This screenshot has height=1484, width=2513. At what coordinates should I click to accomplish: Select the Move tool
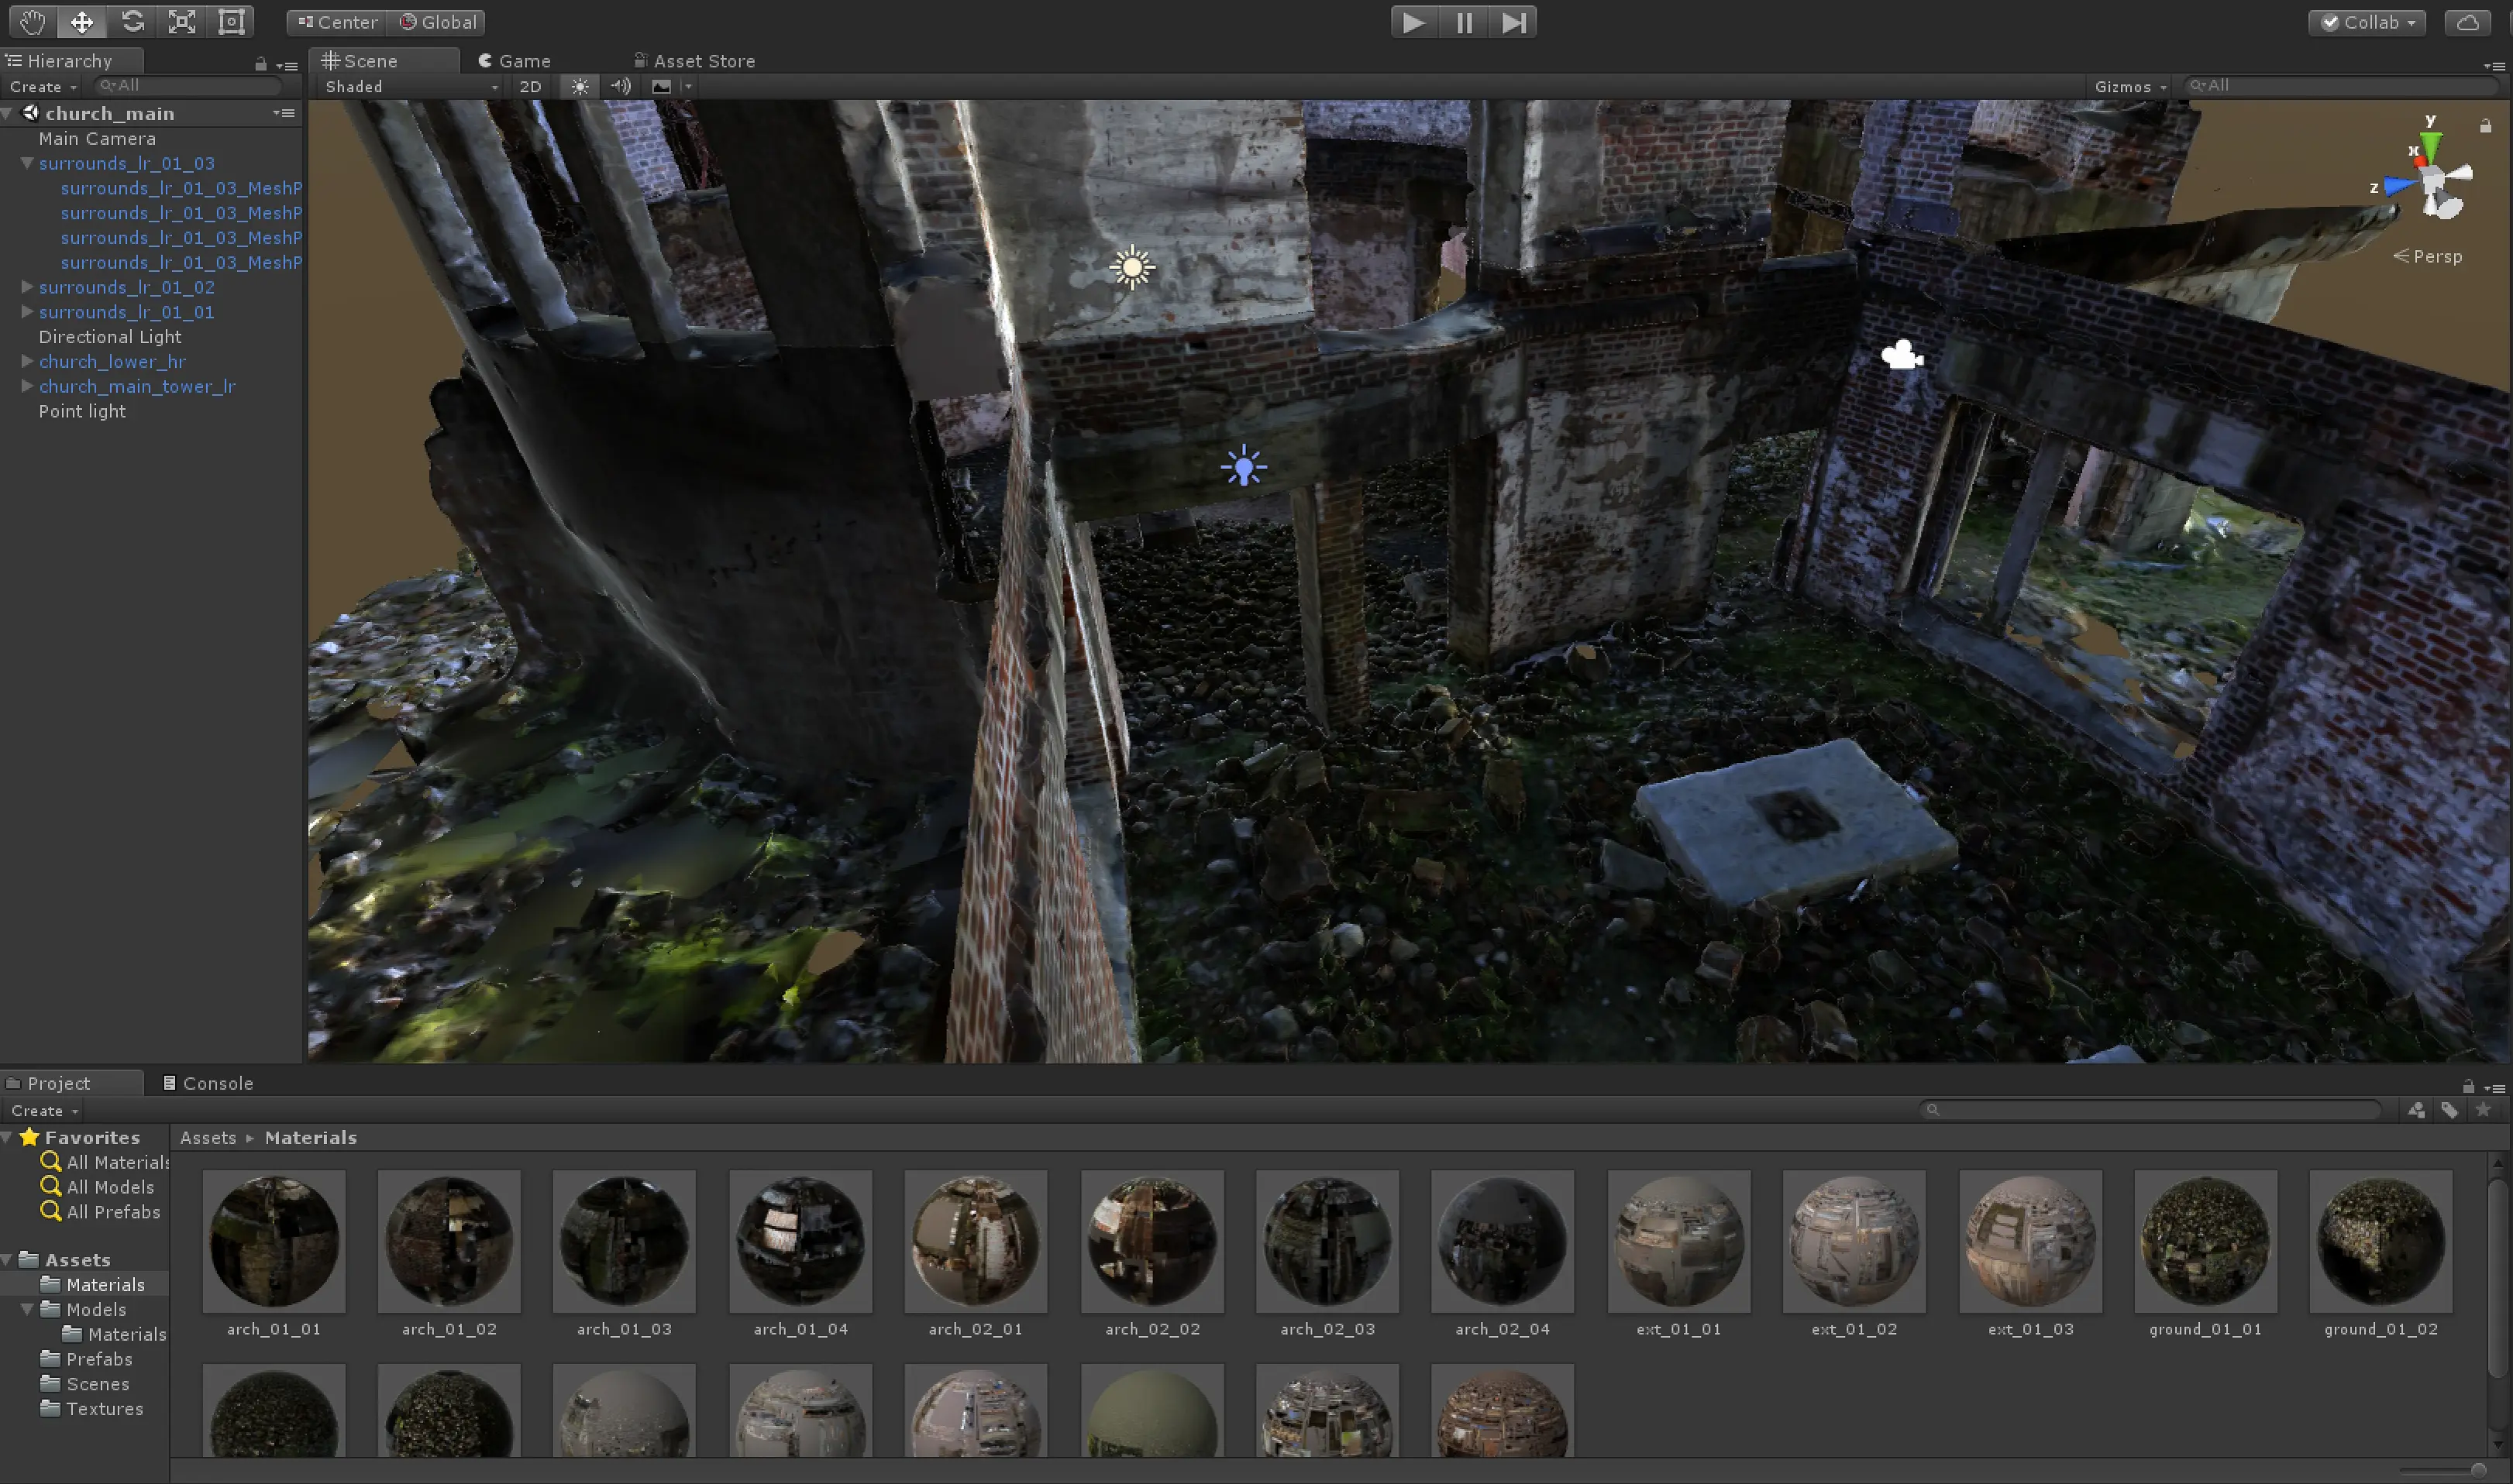(82, 22)
